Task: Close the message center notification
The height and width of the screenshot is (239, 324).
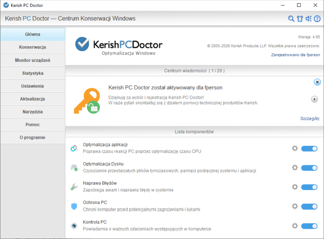Action: tap(317, 82)
